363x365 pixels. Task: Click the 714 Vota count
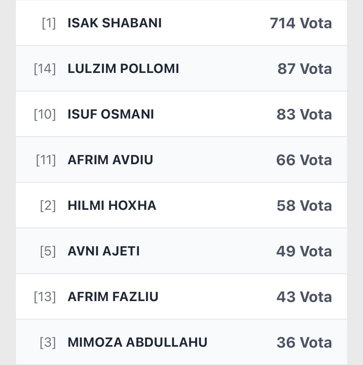coord(301,23)
